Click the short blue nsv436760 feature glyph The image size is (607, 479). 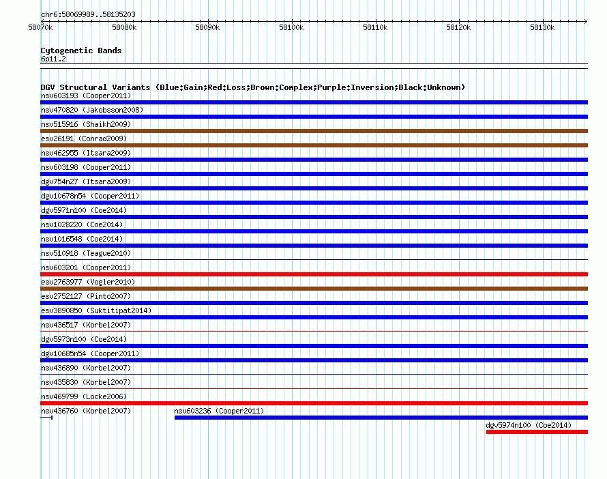tap(46, 418)
